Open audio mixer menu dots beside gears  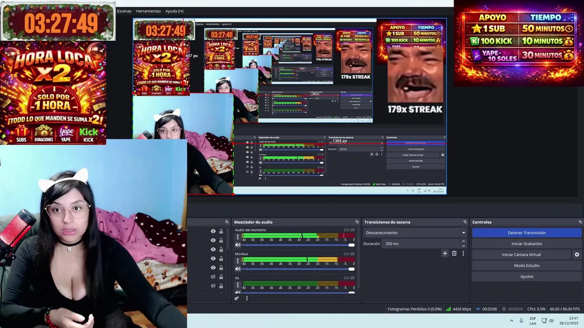(247, 298)
